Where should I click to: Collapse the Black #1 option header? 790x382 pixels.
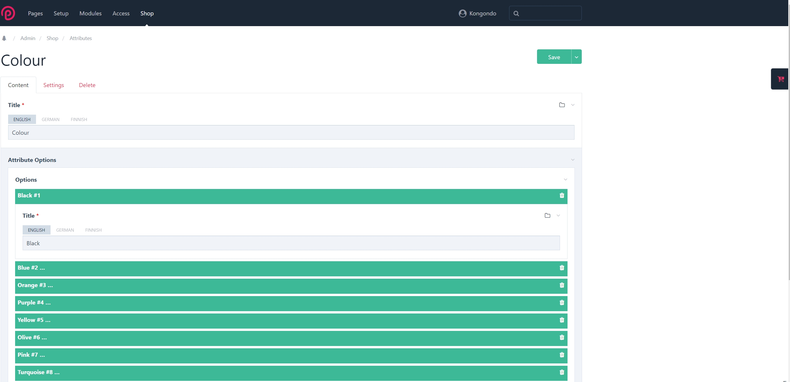coord(291,196)
